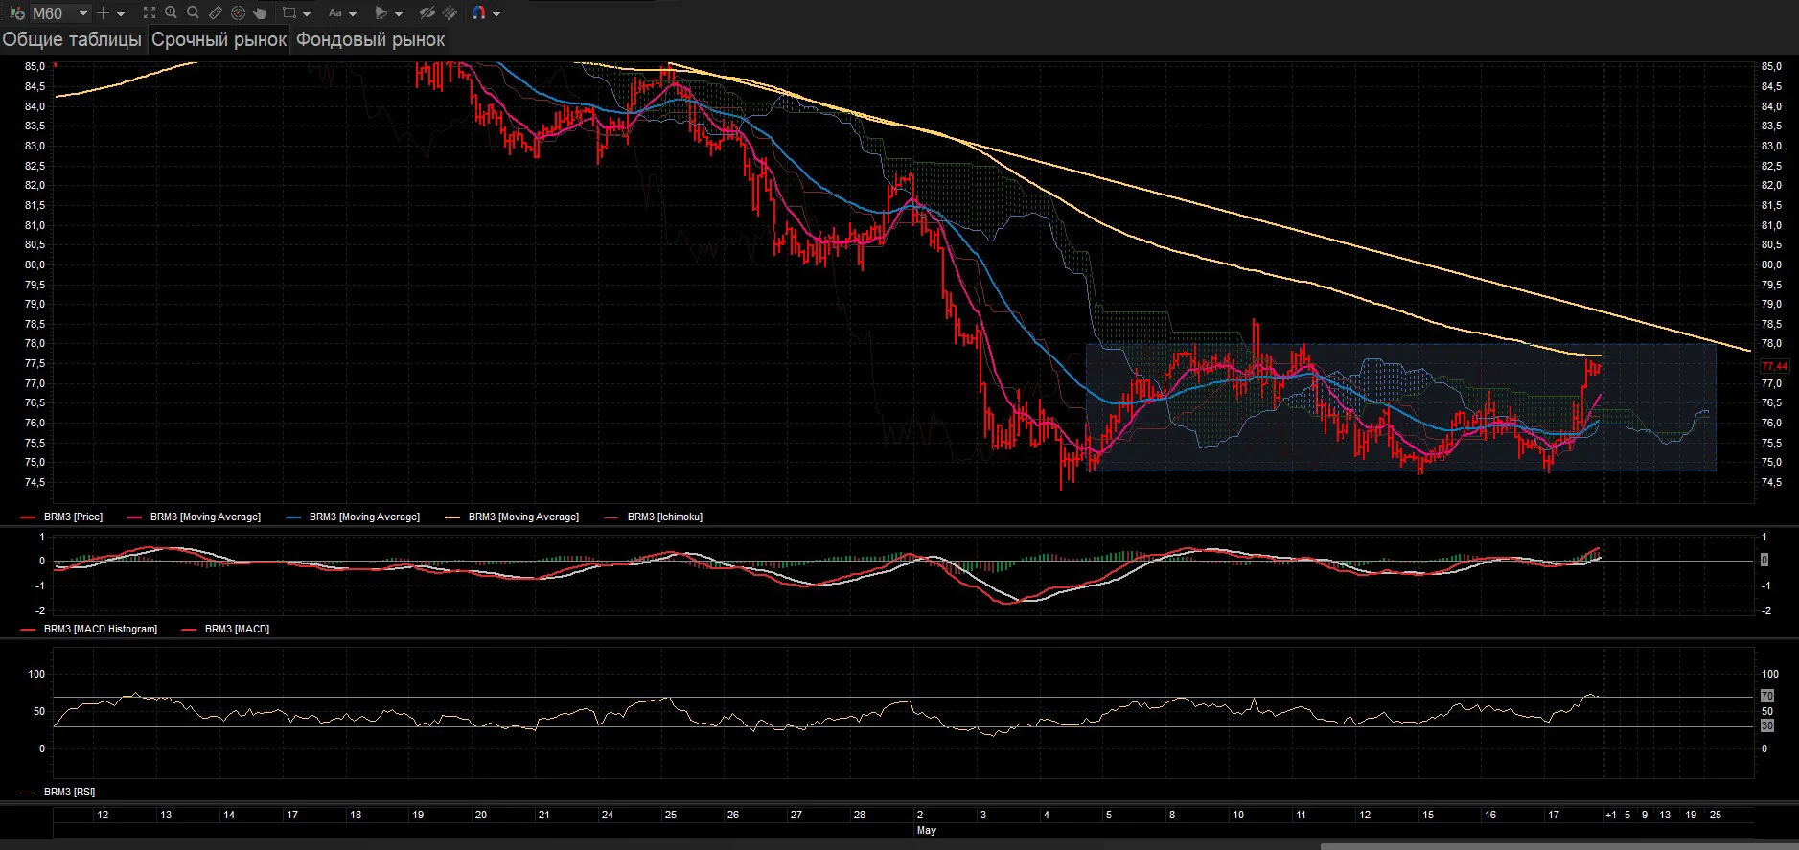
Task: Click the BRM3 [RSI] legend entry
Action: 58,792
